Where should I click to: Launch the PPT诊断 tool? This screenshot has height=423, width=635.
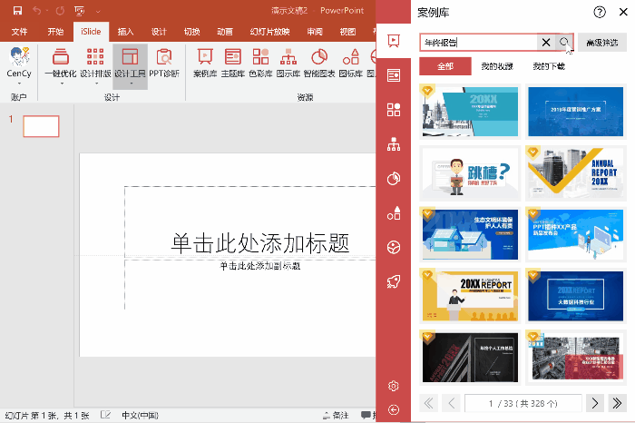point(164,64)
